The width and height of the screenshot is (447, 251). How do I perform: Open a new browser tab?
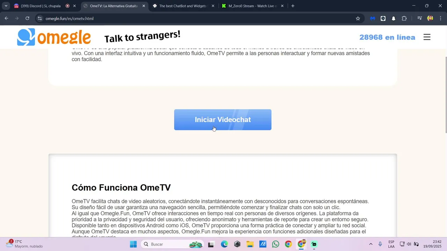[293, 6]
